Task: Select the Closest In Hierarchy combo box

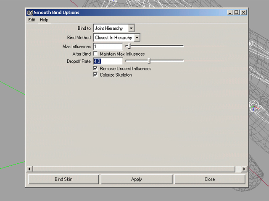Action: pyautogui.click(x=117, y=37)
